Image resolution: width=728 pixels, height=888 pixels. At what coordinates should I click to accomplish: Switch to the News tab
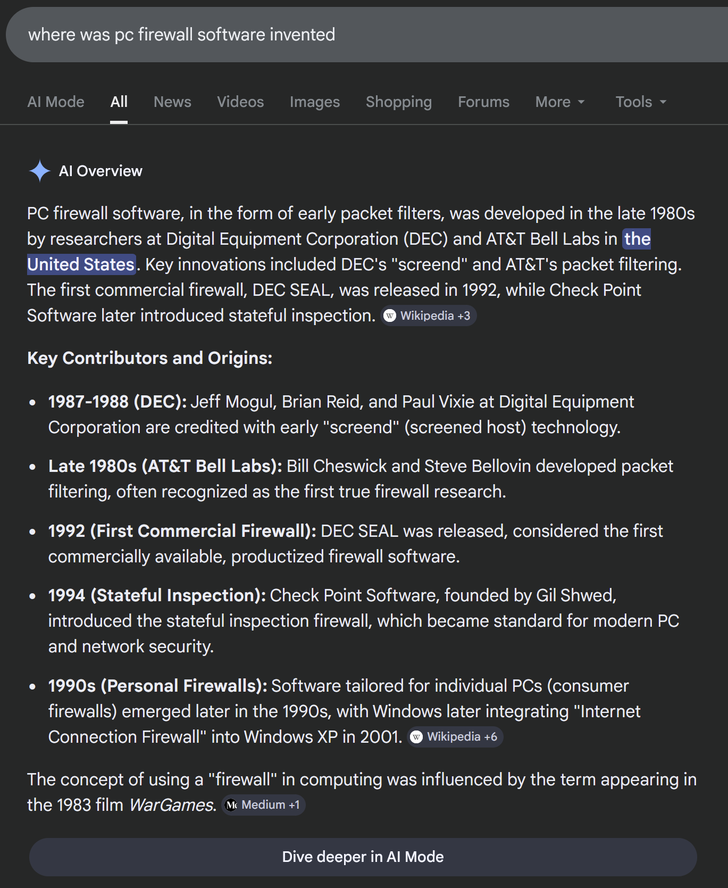click(x=172, y=102)
